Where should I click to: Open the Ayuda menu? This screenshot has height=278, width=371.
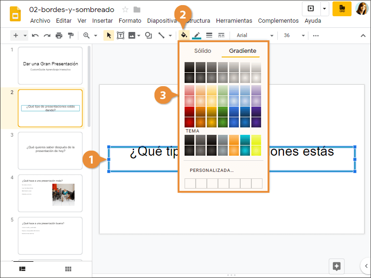[x=313, y=21]
